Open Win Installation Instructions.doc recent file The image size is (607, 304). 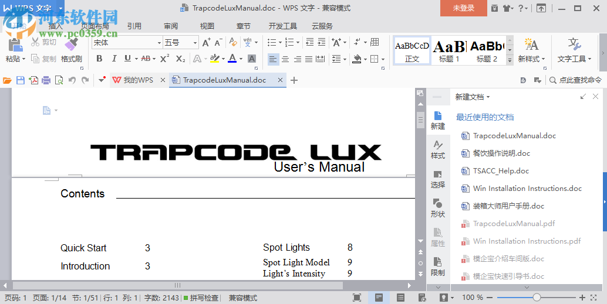pos(527,189)
